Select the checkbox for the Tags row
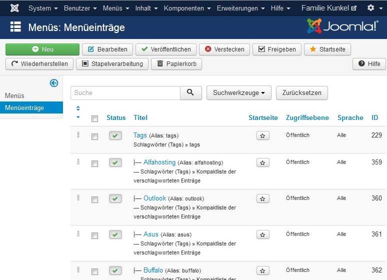Viewport: 387px width, 280px height. (94, 136)
